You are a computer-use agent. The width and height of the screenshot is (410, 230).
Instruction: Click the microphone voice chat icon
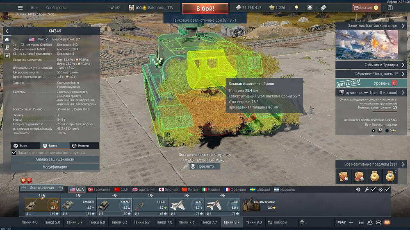(x=302, y=222)
